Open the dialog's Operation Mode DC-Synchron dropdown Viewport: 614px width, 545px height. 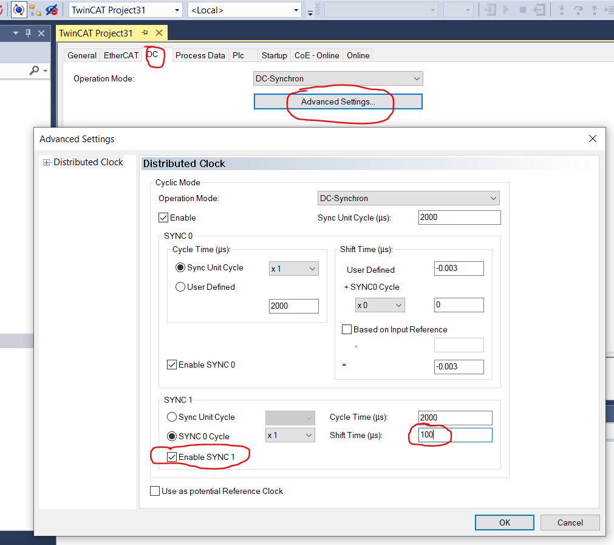click(x=408, y=198)
